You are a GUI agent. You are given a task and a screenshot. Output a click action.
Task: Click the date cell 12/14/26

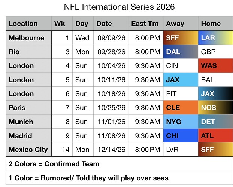click(111, 150)
